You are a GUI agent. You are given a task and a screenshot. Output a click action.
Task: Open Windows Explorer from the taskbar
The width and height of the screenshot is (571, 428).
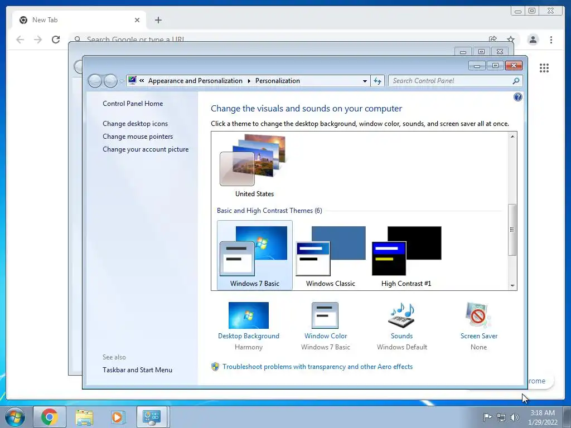(84, 417)
